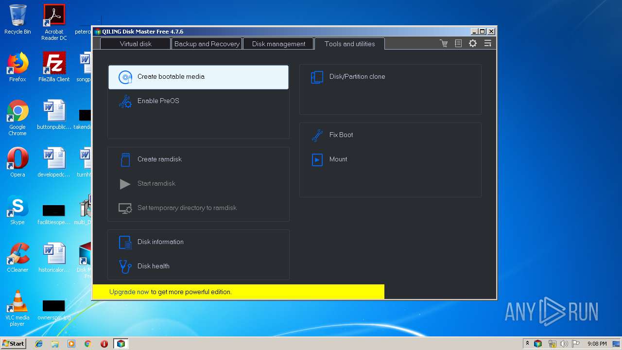The image size is (622, 350).
Task: Click the Fix Boot wrench icon
Action: tap(317, 135)
